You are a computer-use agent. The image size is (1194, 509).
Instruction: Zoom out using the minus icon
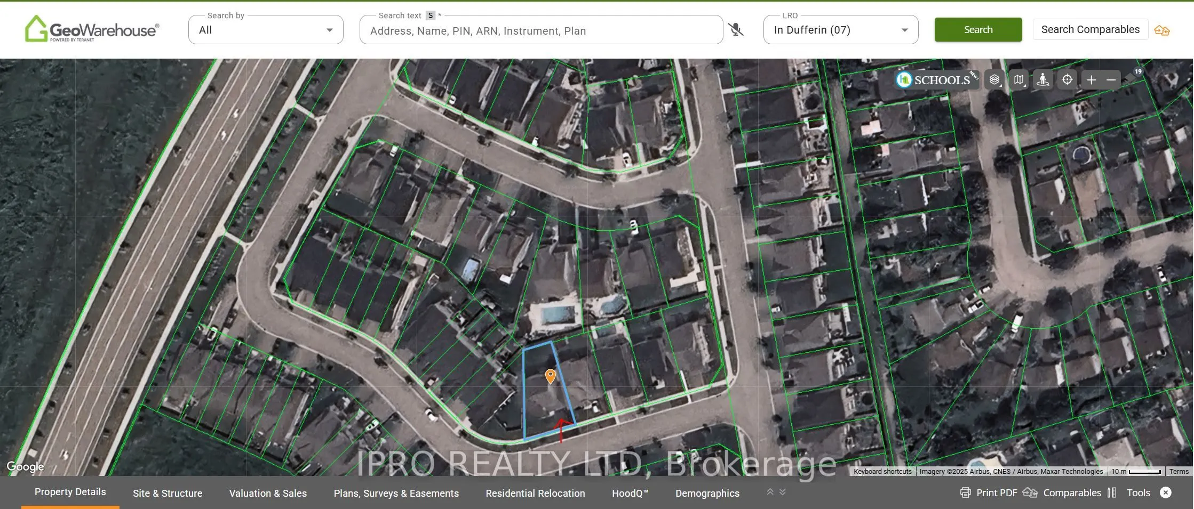(1111, 80)
